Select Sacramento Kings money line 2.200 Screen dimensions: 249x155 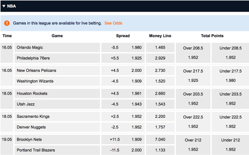pos(160,116)
